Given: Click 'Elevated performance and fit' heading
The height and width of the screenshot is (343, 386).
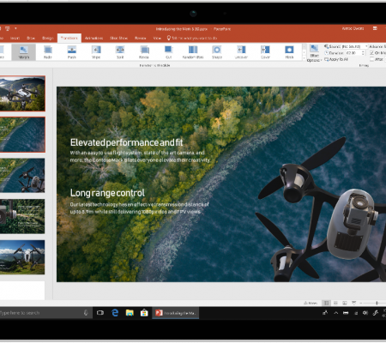Looking at the screenshot, I should point(126,142).
